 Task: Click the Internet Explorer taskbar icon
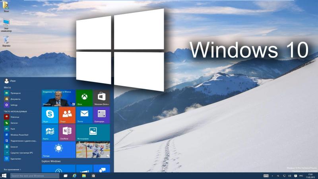(74, 176)
